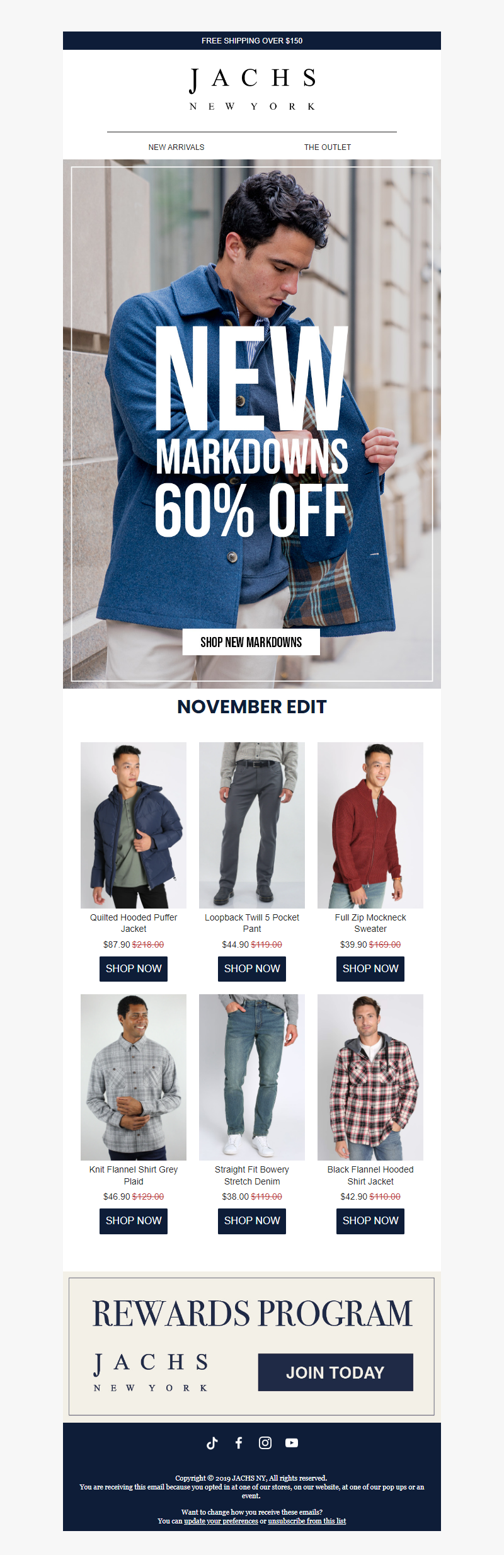Click the JACHS New York header logo
The height and width of the screenshot is (1555, 504).
(x=252, y=89)
